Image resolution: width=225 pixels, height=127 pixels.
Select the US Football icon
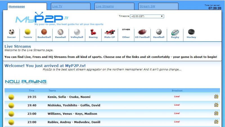pyautogui.click(x=142, y=32)
